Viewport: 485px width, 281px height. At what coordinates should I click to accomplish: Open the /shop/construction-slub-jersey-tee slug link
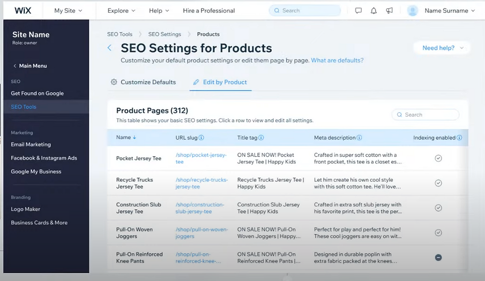(200, 208)
